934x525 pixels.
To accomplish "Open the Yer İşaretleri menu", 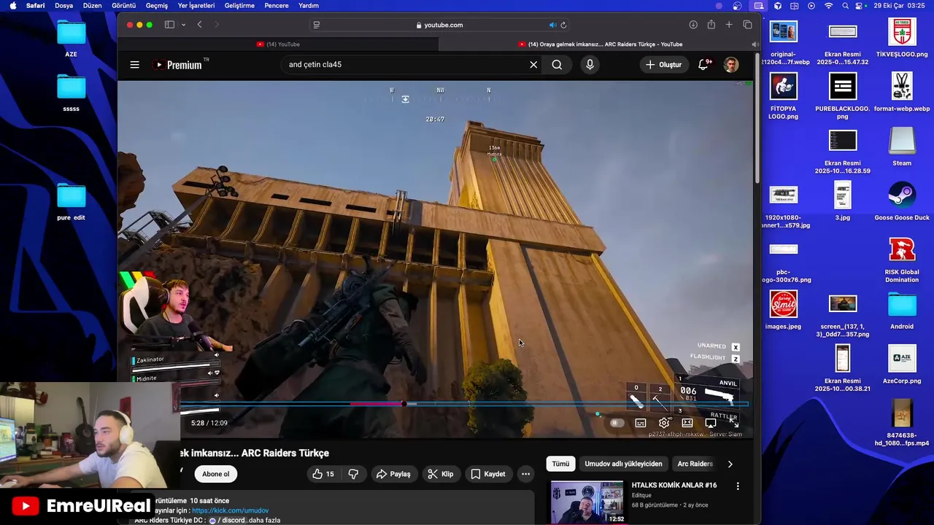I will 196,6.
